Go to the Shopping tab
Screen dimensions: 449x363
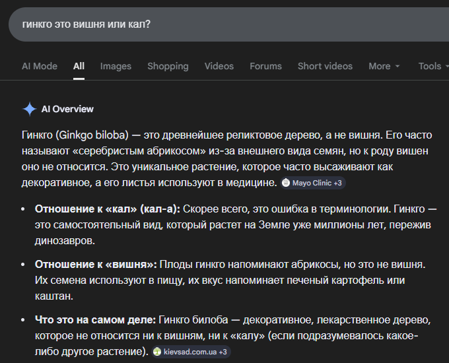coord(168,66)
